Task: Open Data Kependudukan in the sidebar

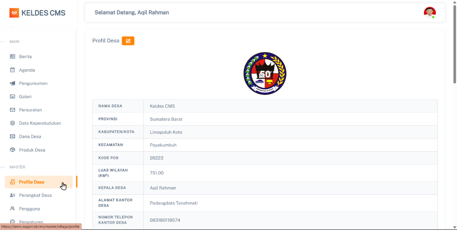Action: (x=40, y=123)
